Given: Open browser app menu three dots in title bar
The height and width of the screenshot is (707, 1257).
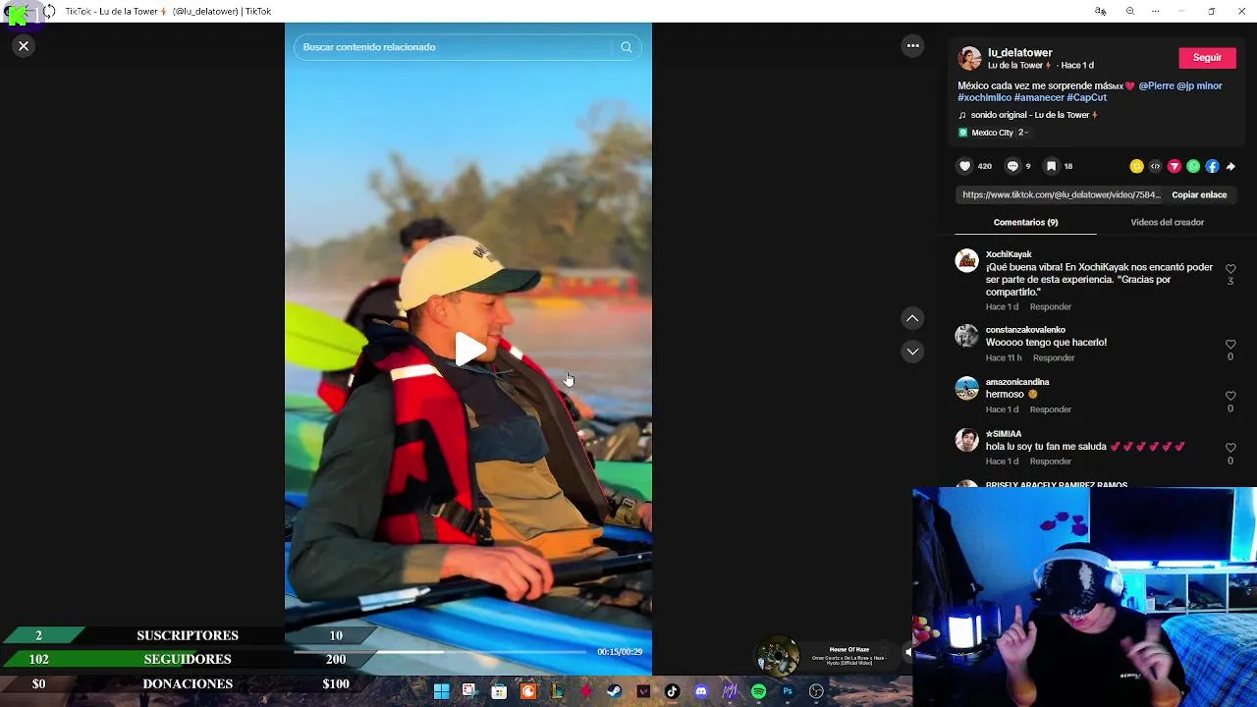Looking at the screenshot, I should tap(1156, 11).
